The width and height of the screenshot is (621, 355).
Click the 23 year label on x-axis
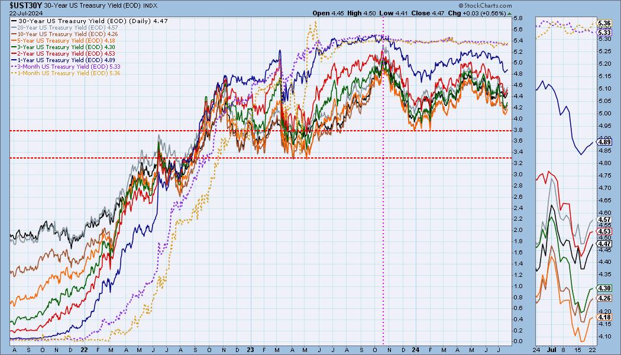click(250, 350)
